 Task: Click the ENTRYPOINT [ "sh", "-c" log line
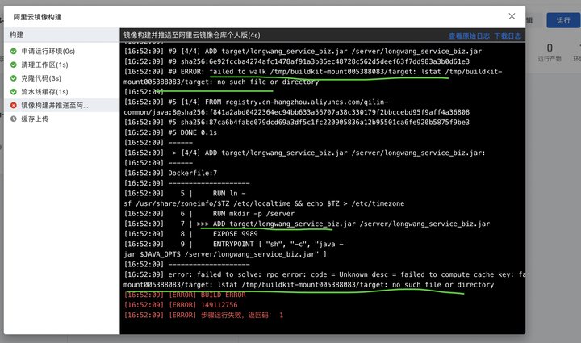(234, 249)
